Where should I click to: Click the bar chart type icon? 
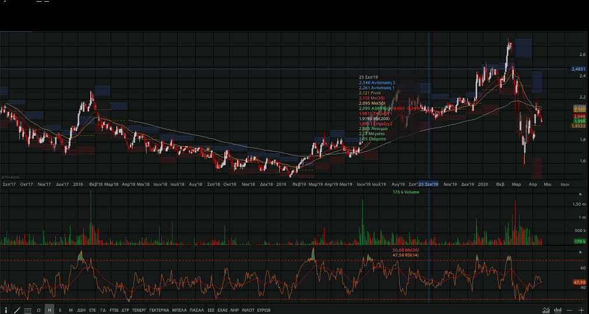tap(558, 310)
